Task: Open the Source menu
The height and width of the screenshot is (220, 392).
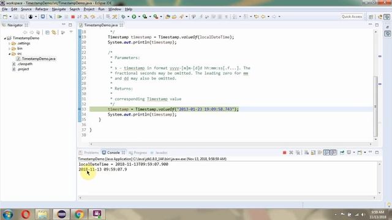Action: point(26,9)
